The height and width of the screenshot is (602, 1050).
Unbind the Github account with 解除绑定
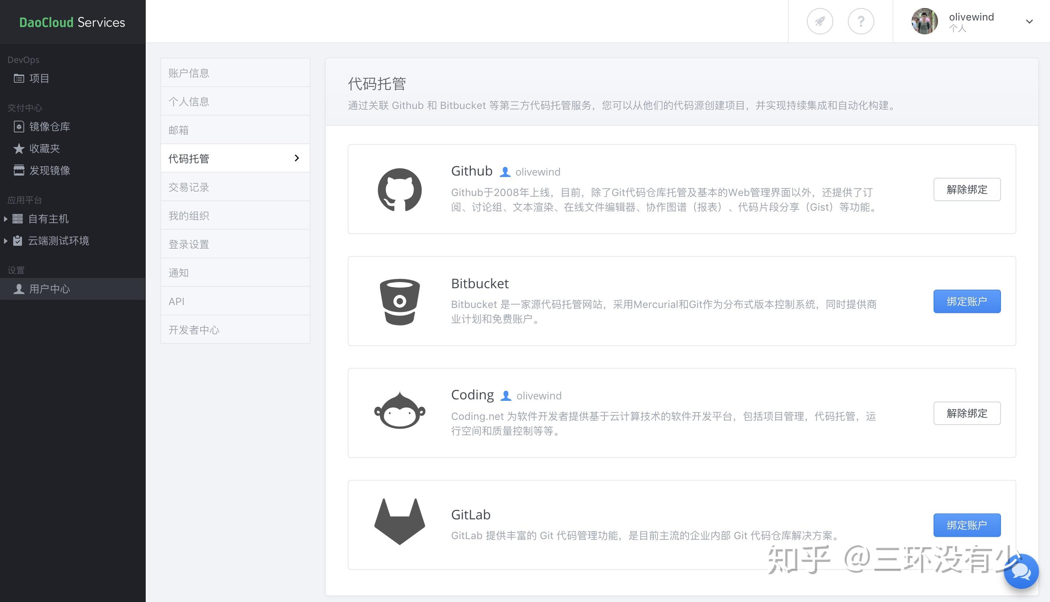click(967, 189)
